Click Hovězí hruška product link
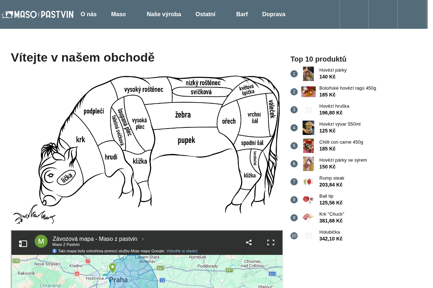433x288 pixels. [334, 106]
